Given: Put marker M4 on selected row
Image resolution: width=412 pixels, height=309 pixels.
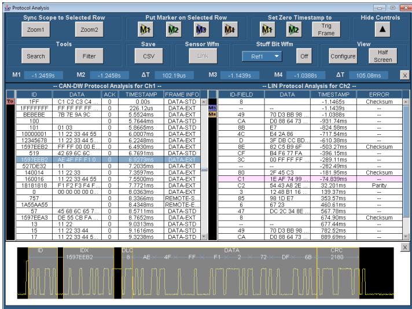Looking at the screenshot, I should [230, 30].
